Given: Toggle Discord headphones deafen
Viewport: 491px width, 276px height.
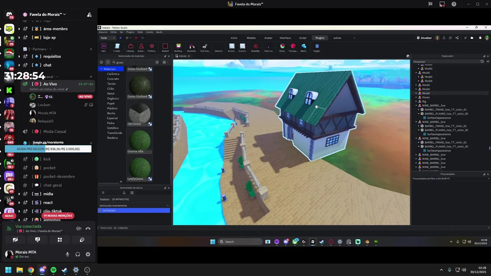Looking at the screenshot, I should tap(78, 254).
